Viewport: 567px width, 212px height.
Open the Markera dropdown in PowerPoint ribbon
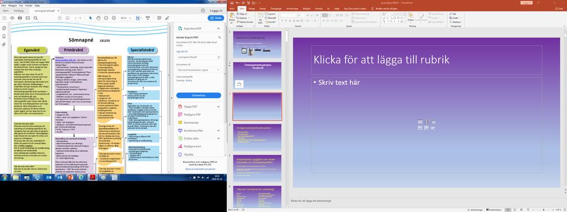pos(455,22)
